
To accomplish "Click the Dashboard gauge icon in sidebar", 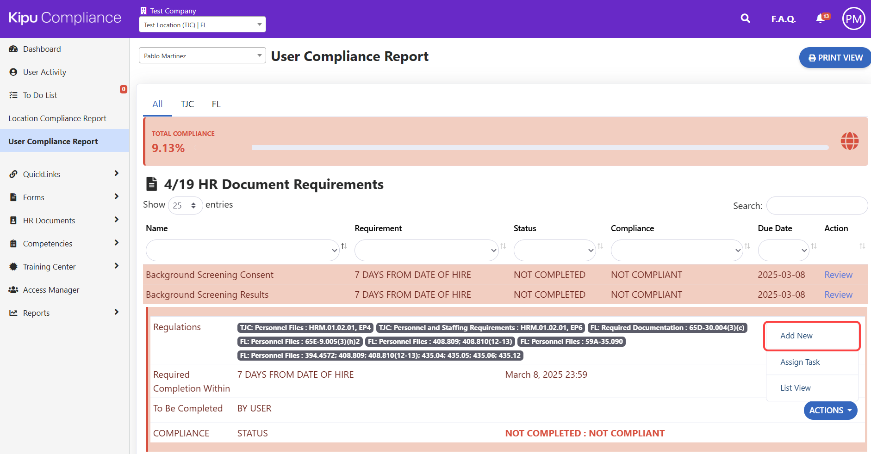I will (13, 49).
